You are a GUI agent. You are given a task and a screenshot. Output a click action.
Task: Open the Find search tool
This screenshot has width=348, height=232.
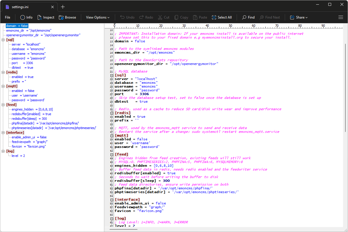point(248,17)
